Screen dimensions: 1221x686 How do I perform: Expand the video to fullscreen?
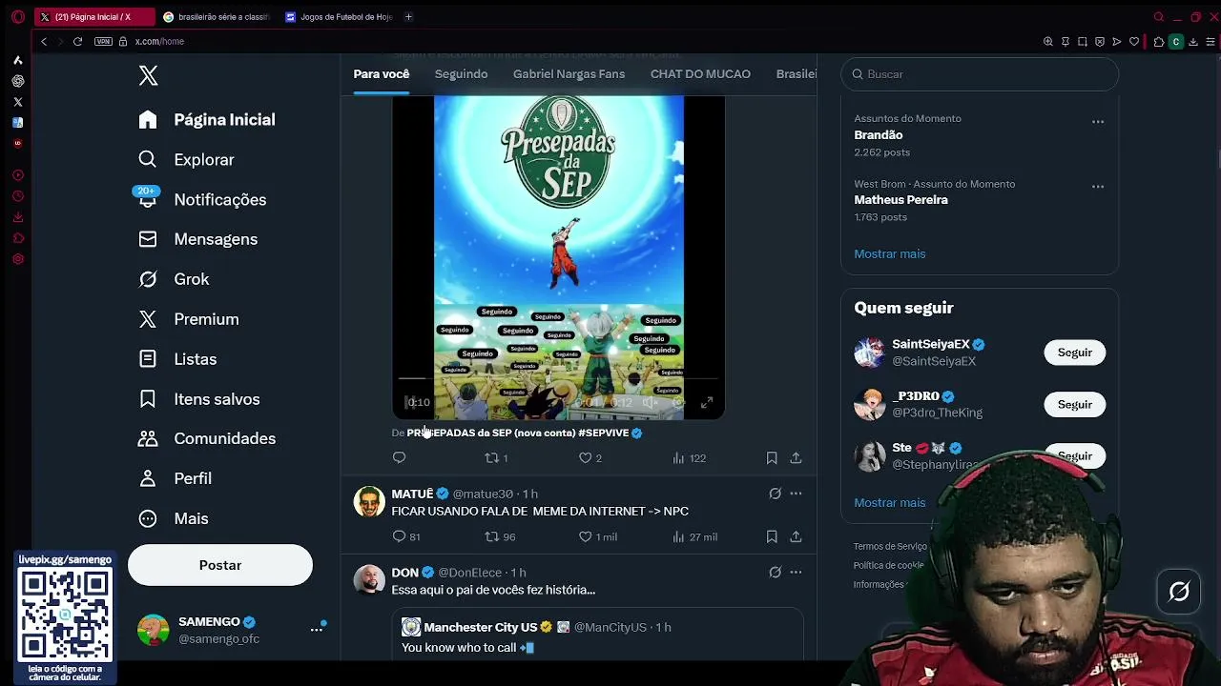(706, 403)
